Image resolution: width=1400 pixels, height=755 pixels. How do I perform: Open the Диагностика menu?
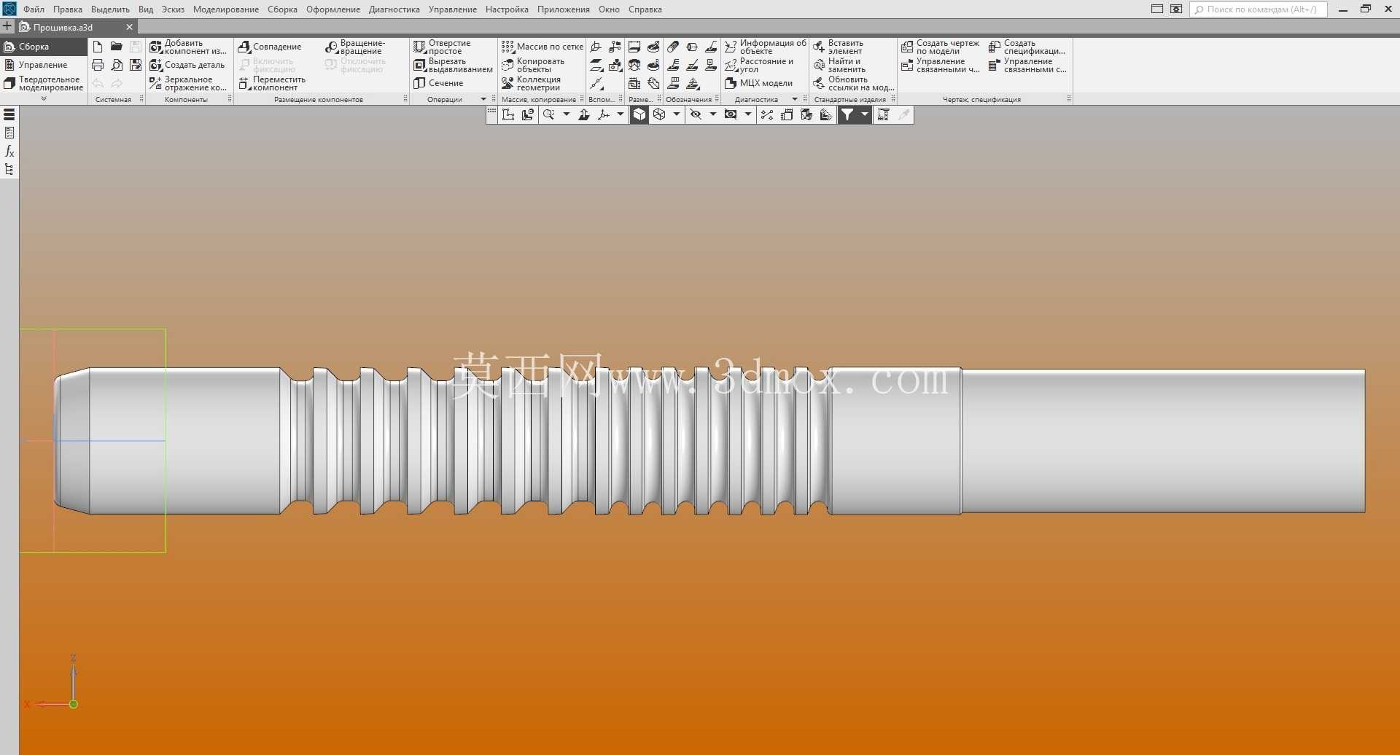click(394, 9)
